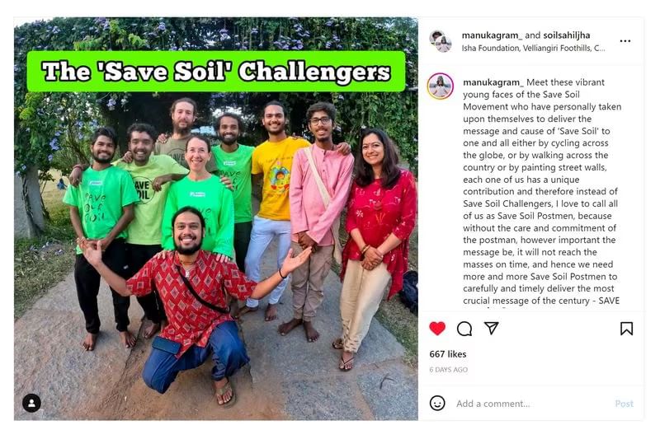Open manukagram_ story ring avatar

441,86
